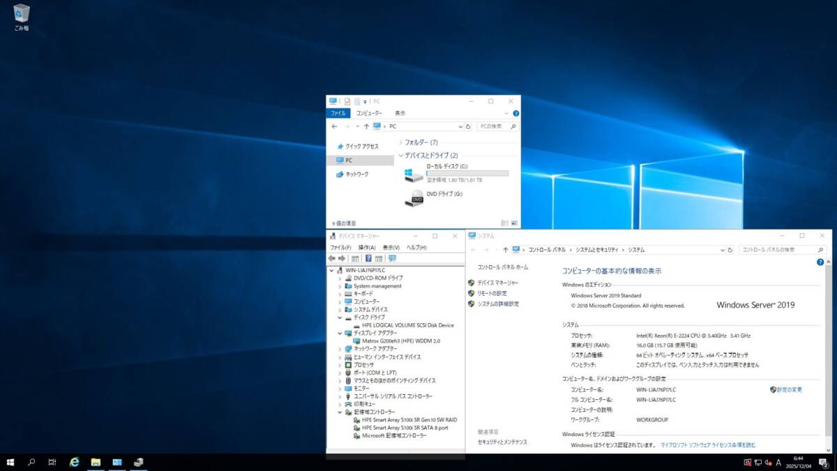Click the up arrow in PC Explorer
The width and height of the screenshot is (837, 471).
366,126
